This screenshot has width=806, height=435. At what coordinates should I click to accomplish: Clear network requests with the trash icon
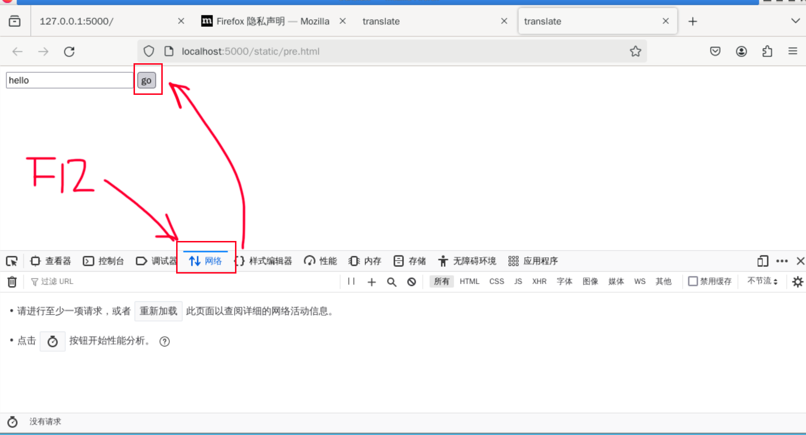tap(12, 282)
